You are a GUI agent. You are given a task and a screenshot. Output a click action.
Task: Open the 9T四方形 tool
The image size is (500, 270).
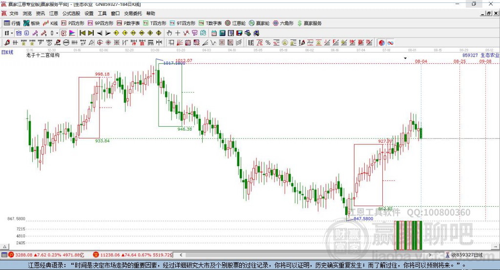[183, 23]
